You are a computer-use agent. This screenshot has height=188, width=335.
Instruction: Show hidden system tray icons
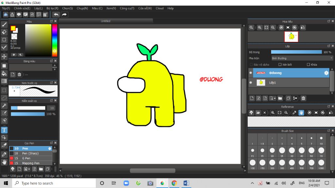[x=252, y=183]
